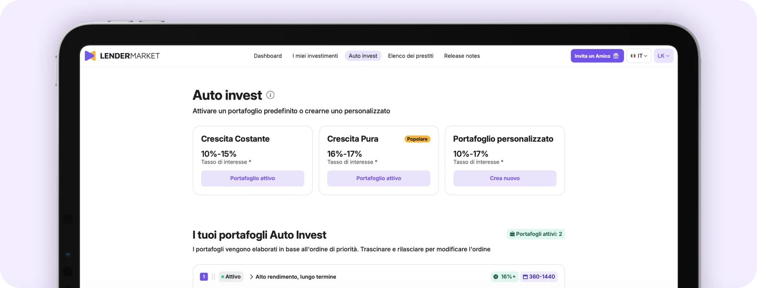This screenshot has height=288, width=757.
Task: Click the Lendermarket logo icon
Action: (90, 56)
